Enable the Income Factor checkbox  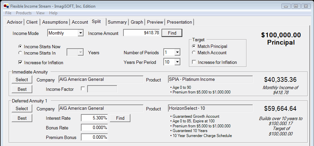[83, 88]
